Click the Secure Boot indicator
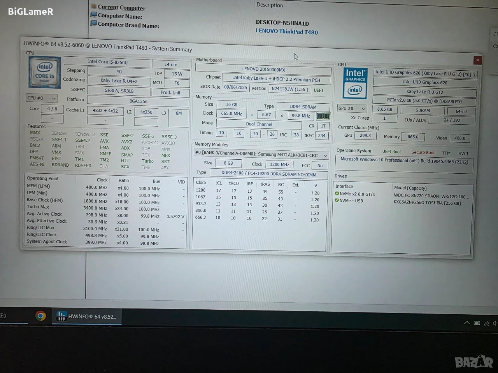Image resolution: width=498 pixels, height=373 pixels. click(423, 153)
